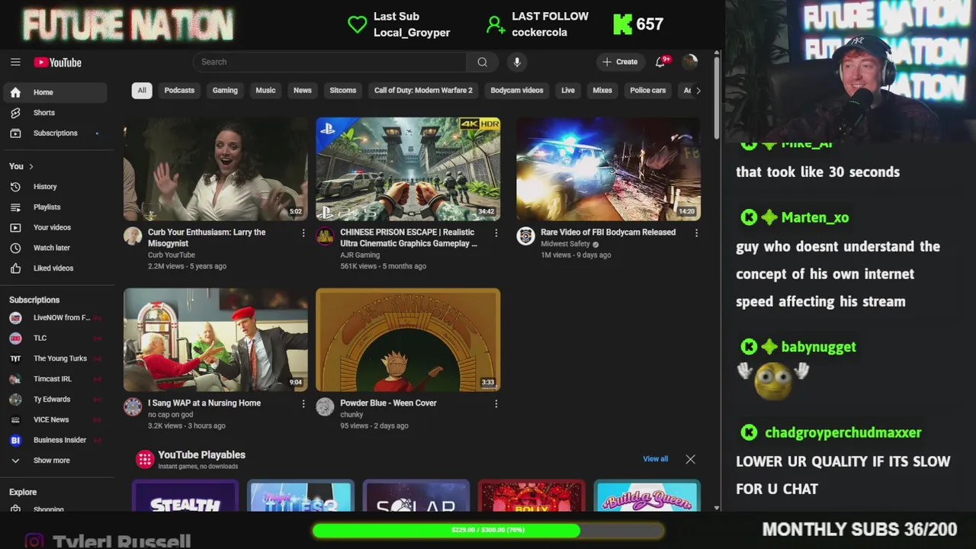Open options menu for Chinese Prison Escape video

496,233
